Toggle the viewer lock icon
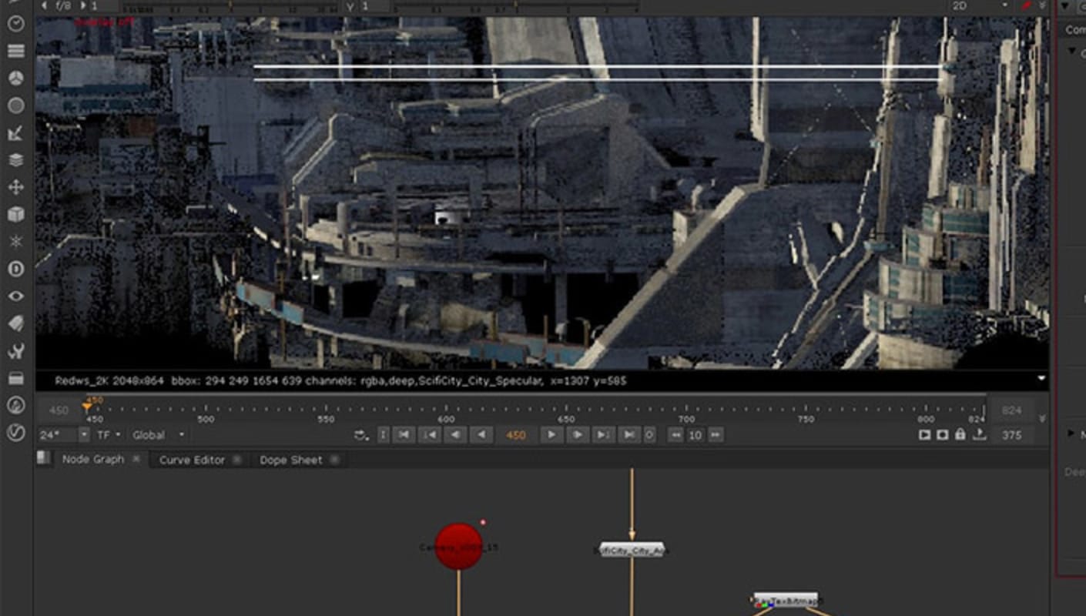The image size is (1086, 616). click(960, 435)
